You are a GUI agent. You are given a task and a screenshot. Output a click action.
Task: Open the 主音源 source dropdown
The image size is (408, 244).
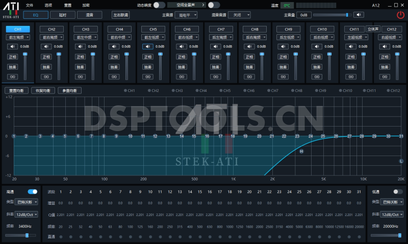click(186, 15)
